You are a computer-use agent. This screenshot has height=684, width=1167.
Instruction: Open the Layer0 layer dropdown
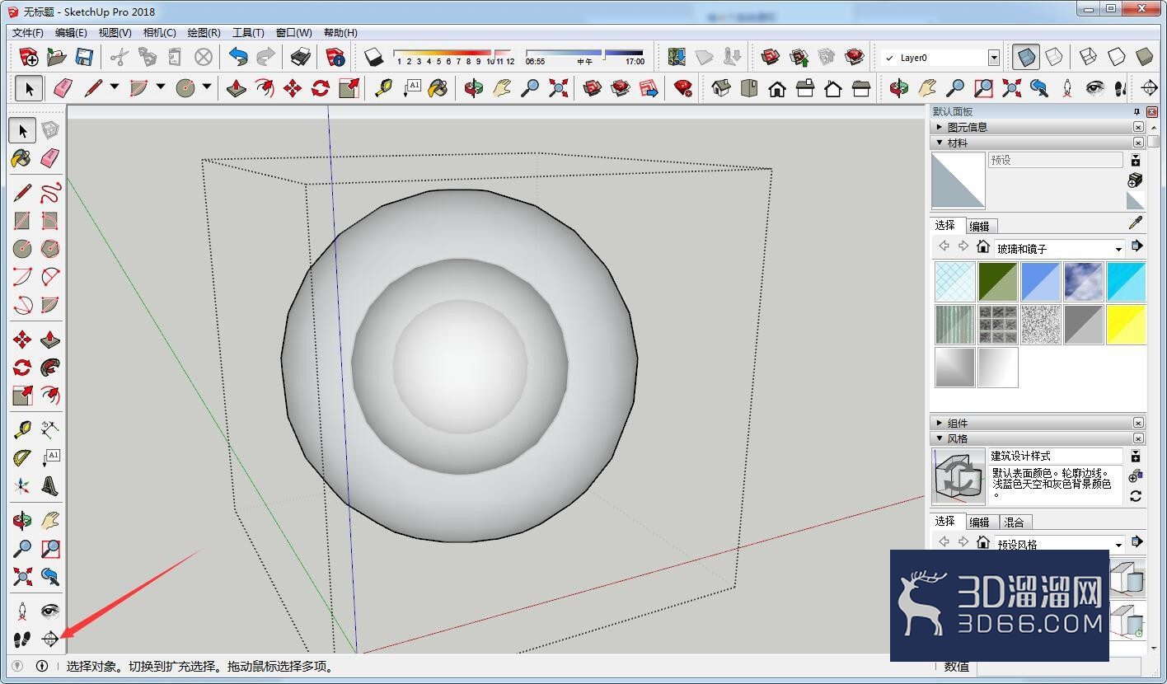click(994, 58)
